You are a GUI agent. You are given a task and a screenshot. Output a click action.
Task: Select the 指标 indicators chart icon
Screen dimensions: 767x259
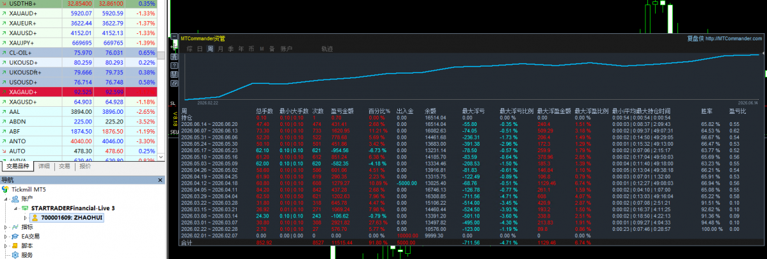pyautogui.click(x=15, y=227)
